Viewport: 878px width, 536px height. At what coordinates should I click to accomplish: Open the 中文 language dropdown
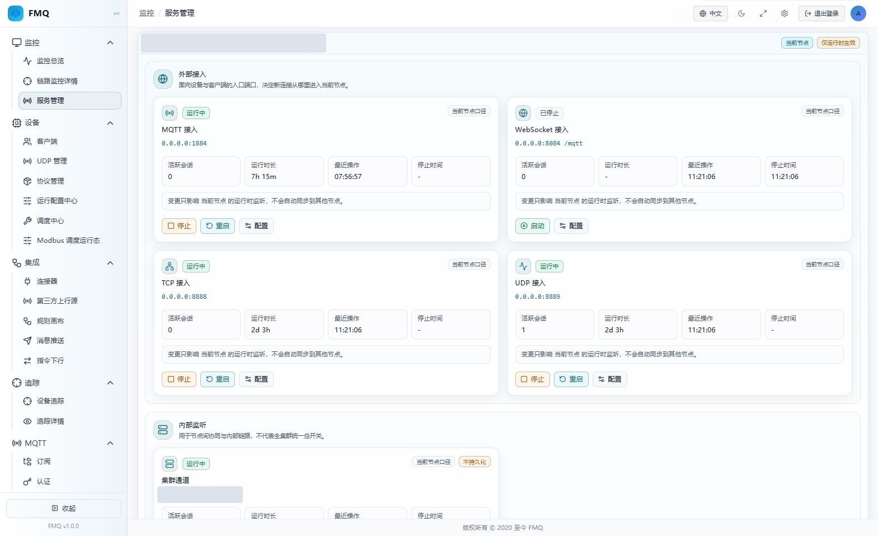pyautogui.click(x=711, y=13)
